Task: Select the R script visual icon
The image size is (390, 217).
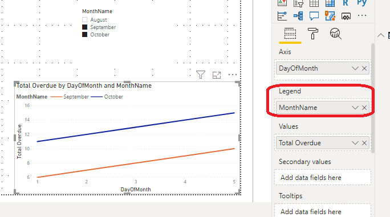Action: (346, 3)
